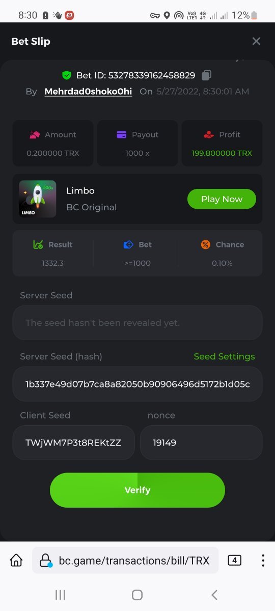
Task: Tap the site lock icon in address bar
Action: [45, 561]
